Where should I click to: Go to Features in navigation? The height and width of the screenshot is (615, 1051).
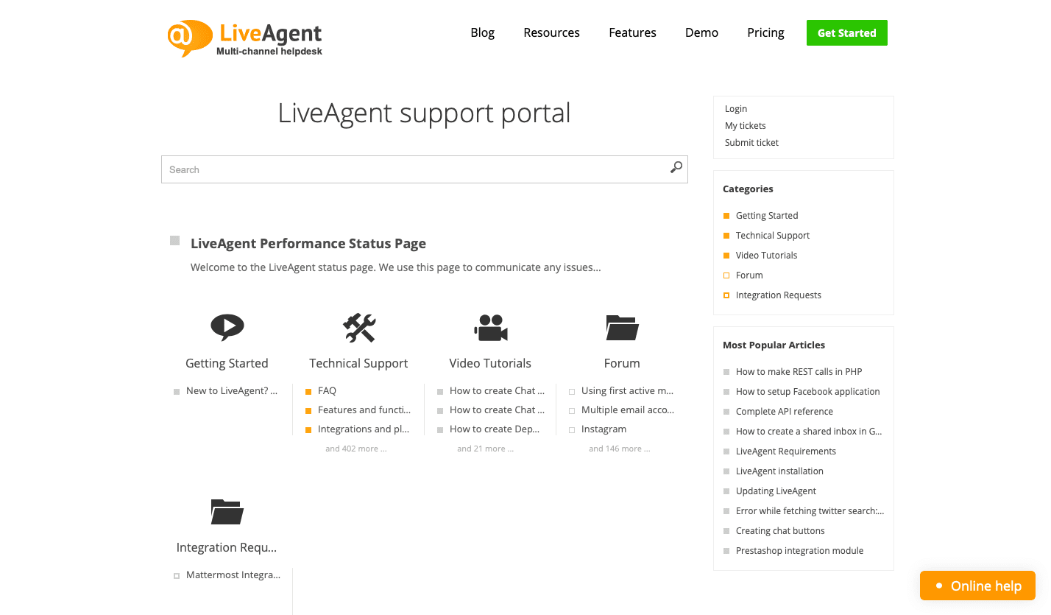point(633,32)
